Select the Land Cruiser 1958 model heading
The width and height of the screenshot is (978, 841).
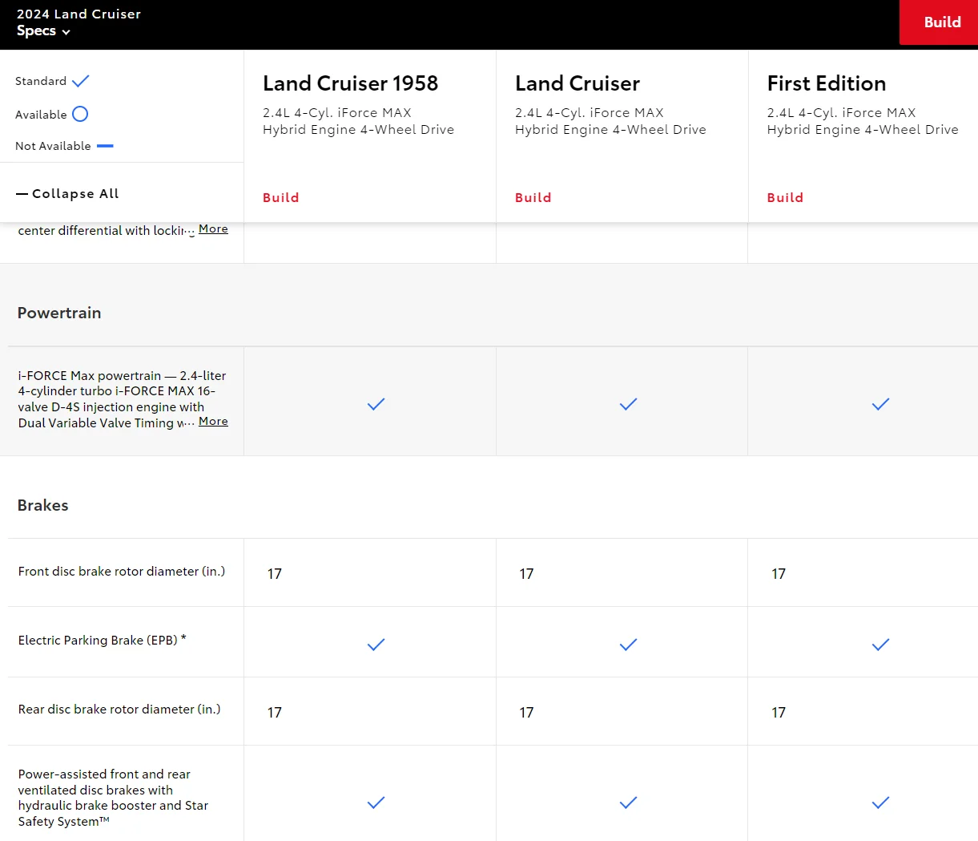351,83
